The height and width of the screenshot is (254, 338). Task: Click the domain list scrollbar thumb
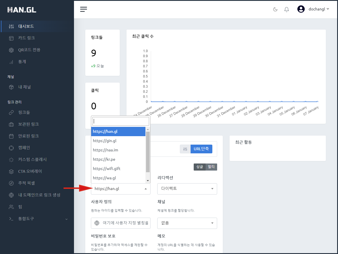tap(148, 152)
